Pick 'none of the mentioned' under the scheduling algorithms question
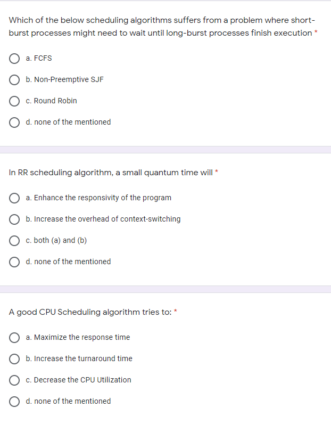The image size is (331, 424). (x=14, y=123)
